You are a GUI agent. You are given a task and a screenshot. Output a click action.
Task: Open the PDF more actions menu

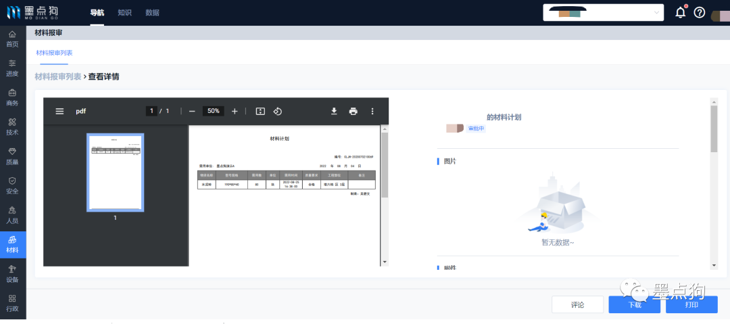372,112
